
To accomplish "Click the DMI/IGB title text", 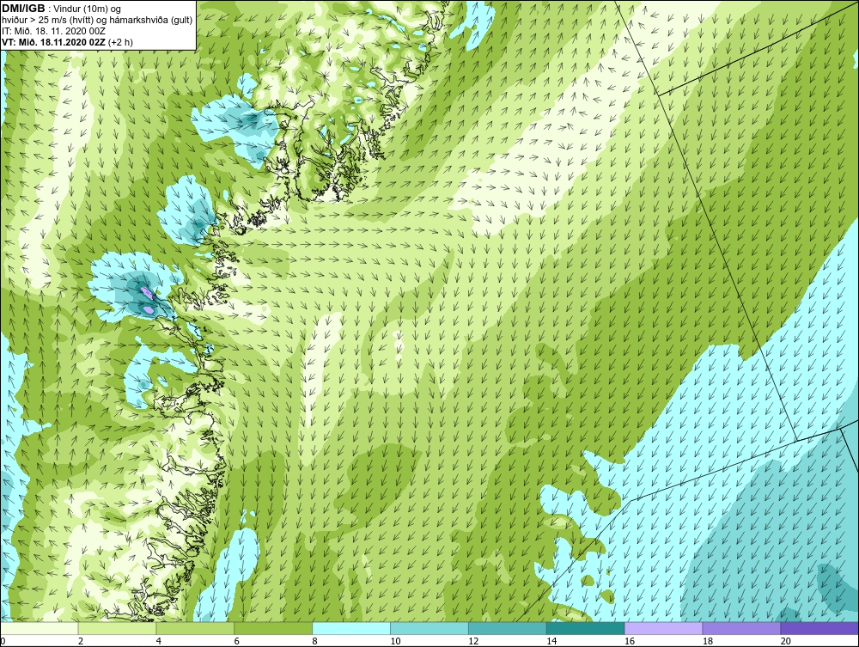I will click(23, 9).
